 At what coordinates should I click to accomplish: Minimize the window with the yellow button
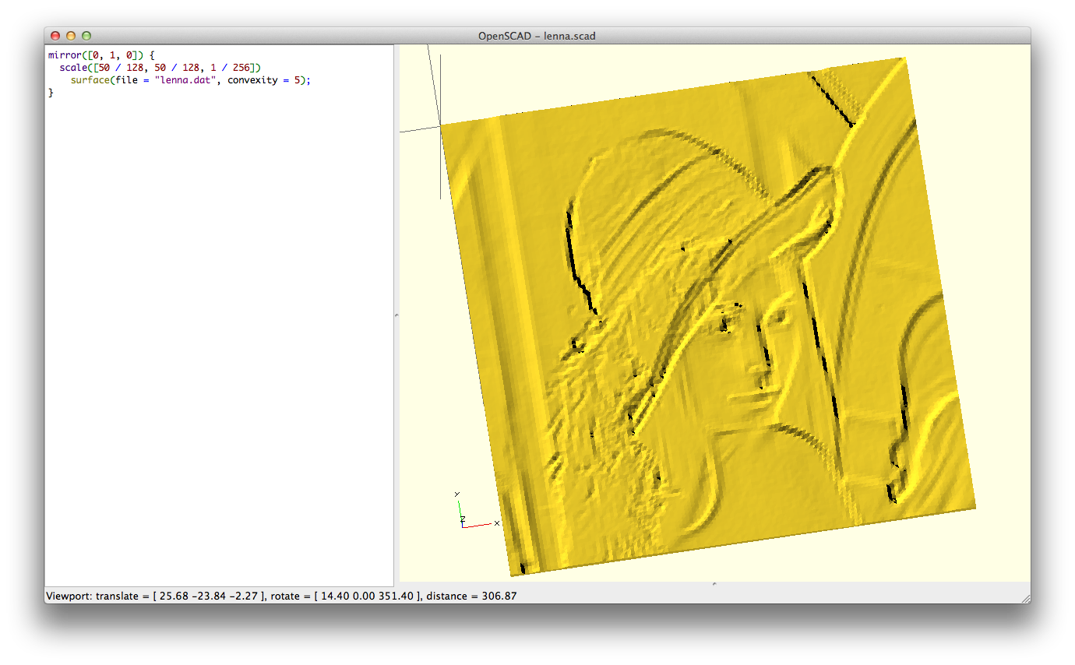pyautogui.click(x=71, y=36)
